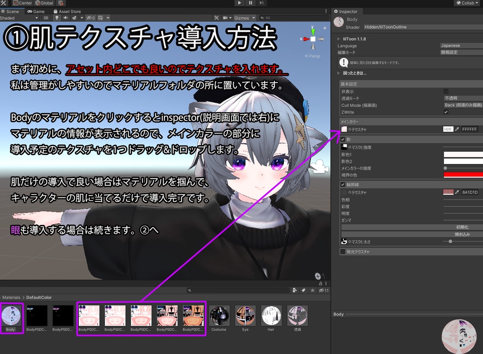This screenshot has height=354, width=483.
Task: Toggle the scene audio speaker icon
Action: 67,17
